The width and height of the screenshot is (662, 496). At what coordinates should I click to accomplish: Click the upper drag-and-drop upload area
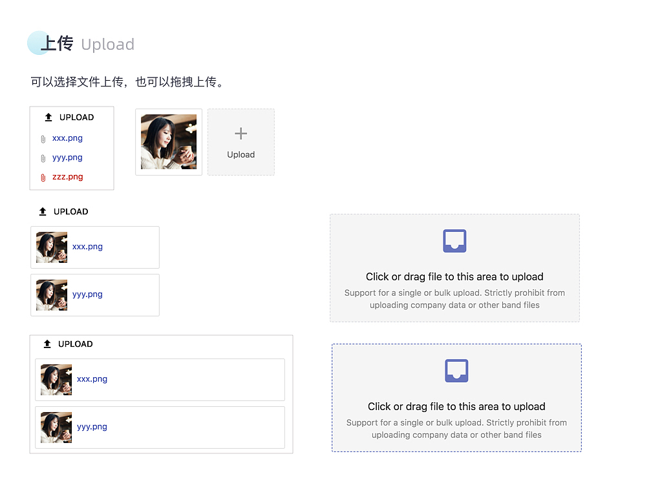[x=454, y=267]
